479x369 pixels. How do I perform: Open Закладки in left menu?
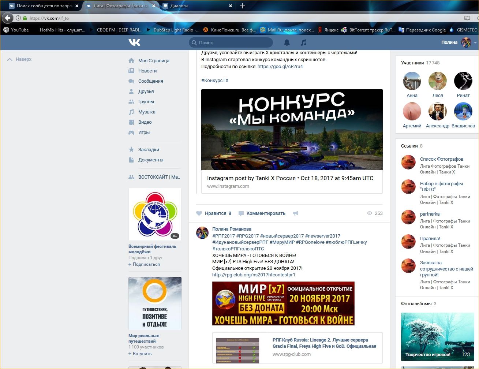point(149,150)
